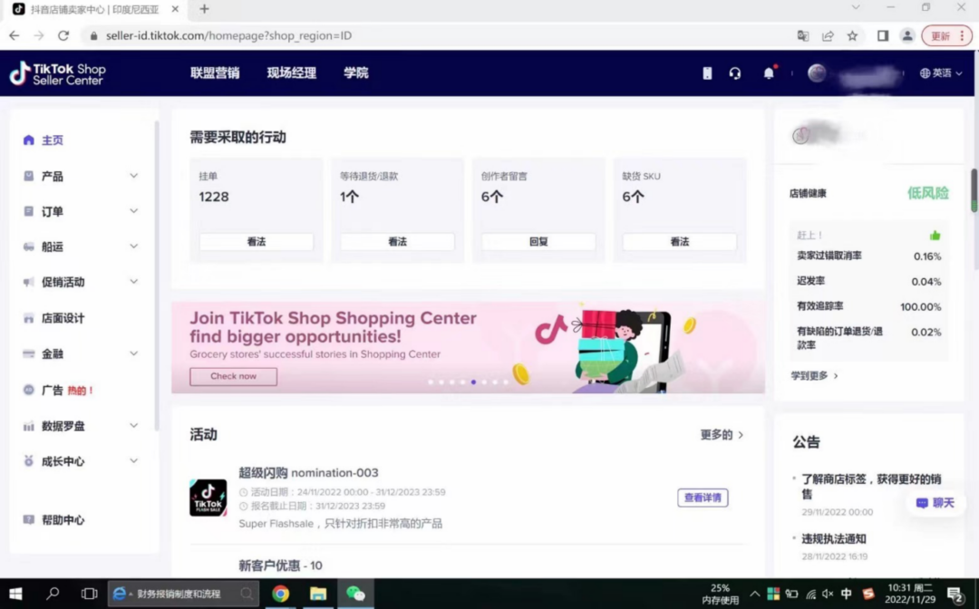Open the mobile app icon in top bar

[x=706, y=72]
